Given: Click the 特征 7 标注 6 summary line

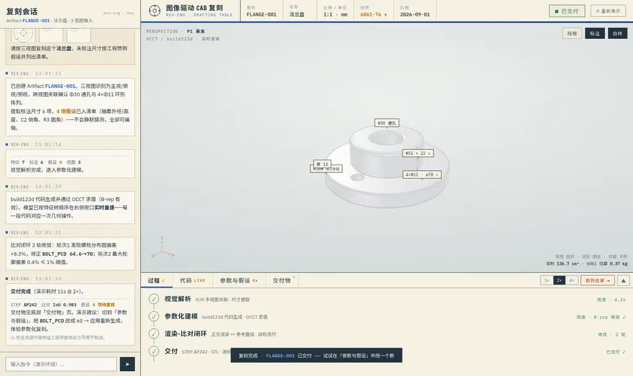Looking at the screenshot, I should pos(46,162).
